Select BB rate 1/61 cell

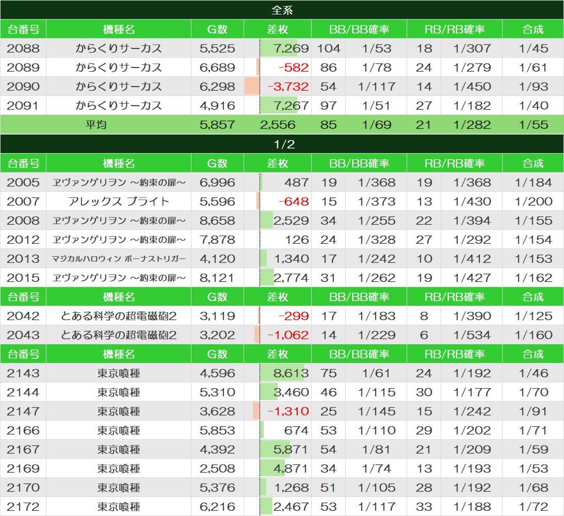[x=376, y=373]
